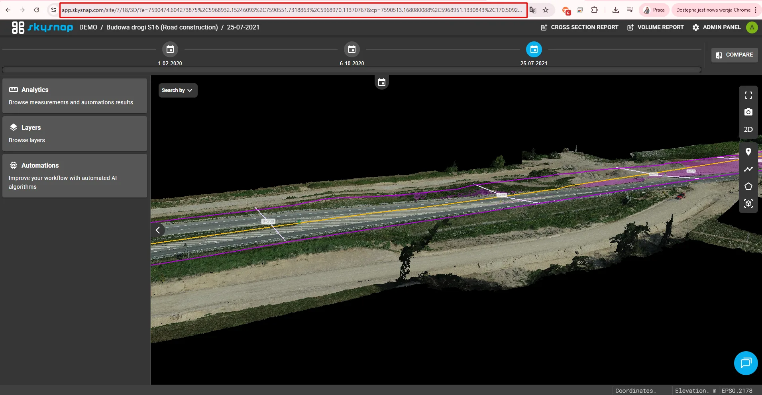762x395 pixels.
Task: Bookmark this page with star icon
Action: (546, 10)
